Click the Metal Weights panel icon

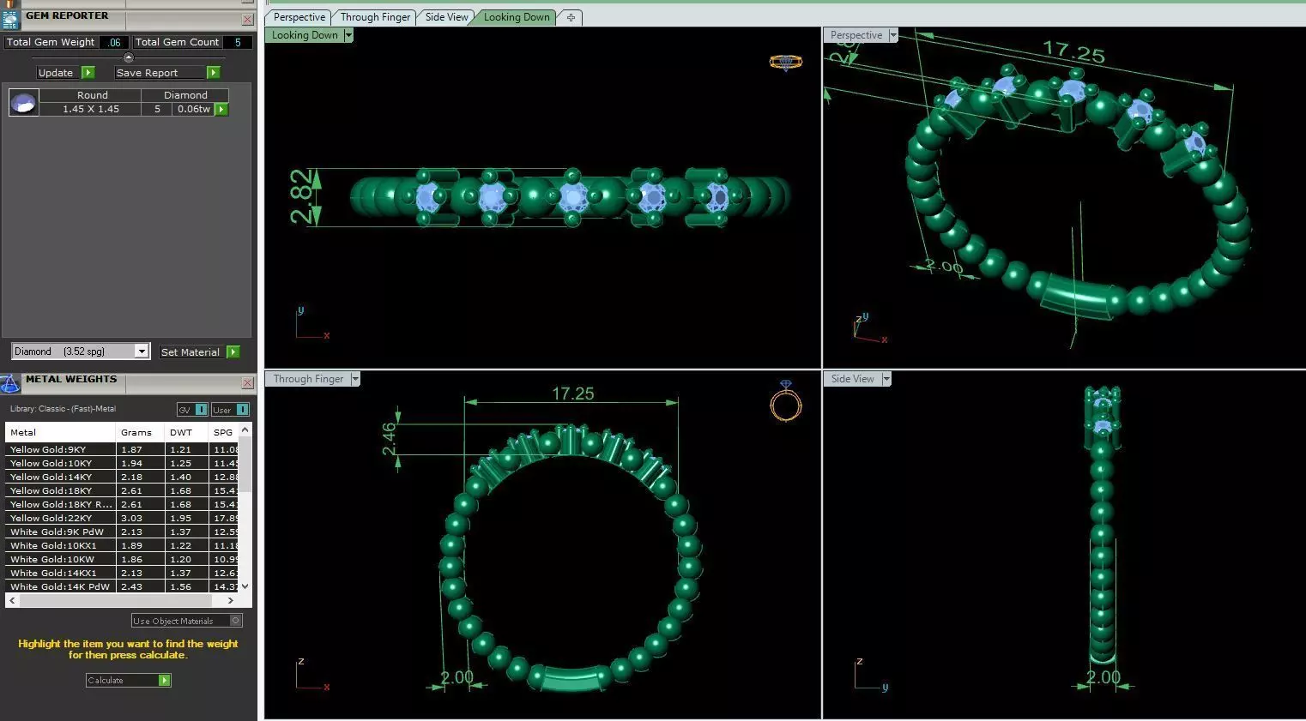tap(10, 382)
